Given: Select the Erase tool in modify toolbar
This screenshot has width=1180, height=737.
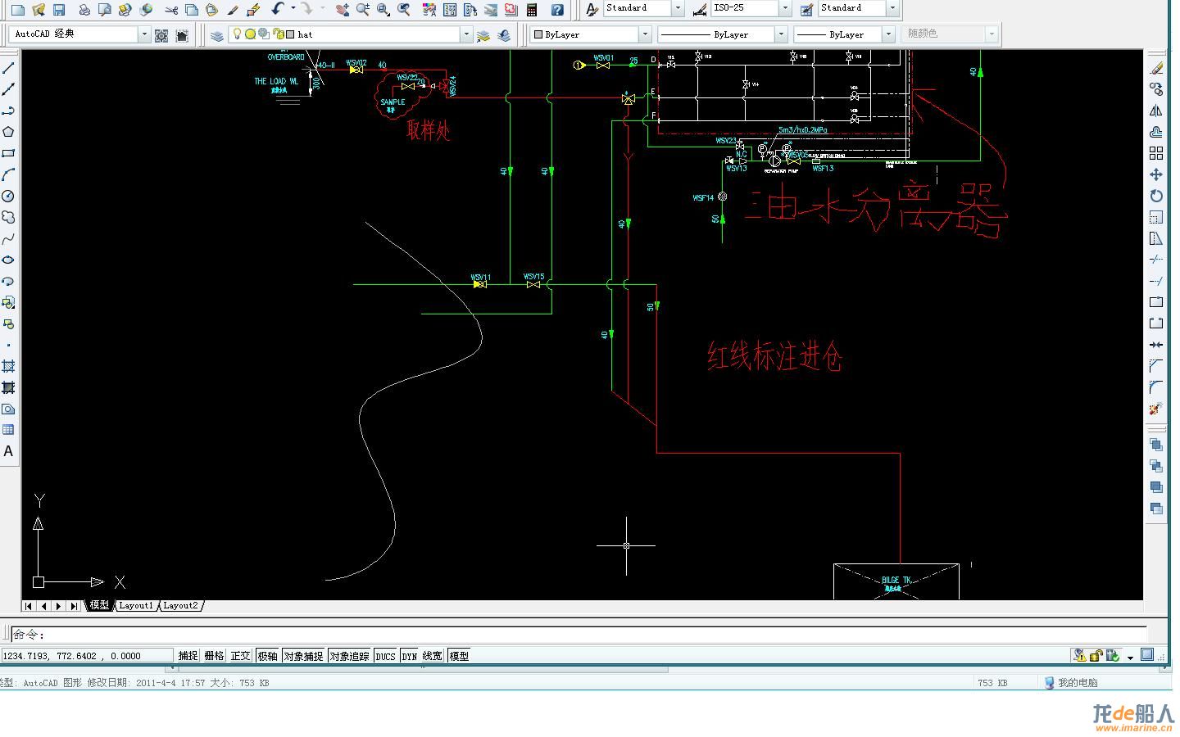Looking at the screenshot, I should [1156, 68].
